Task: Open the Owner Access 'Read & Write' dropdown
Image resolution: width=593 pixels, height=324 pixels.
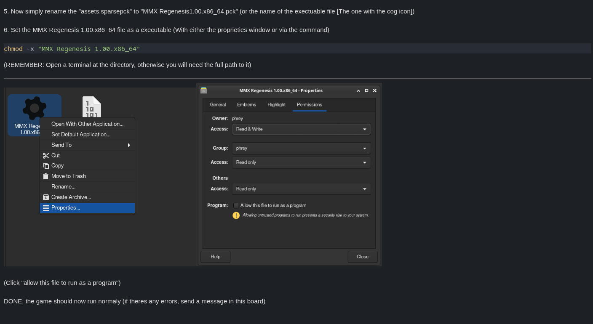Action: click(x=302, y=129)
